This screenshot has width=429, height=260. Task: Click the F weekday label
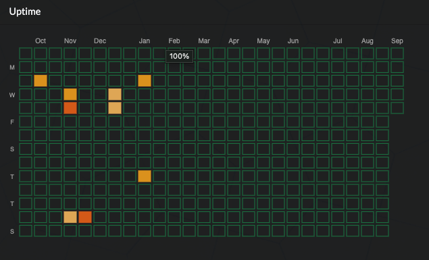12,122
